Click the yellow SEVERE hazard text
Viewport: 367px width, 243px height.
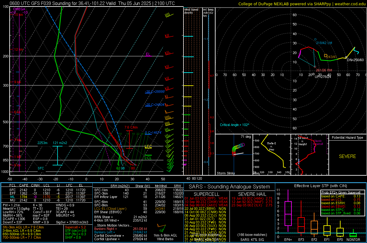347,156
